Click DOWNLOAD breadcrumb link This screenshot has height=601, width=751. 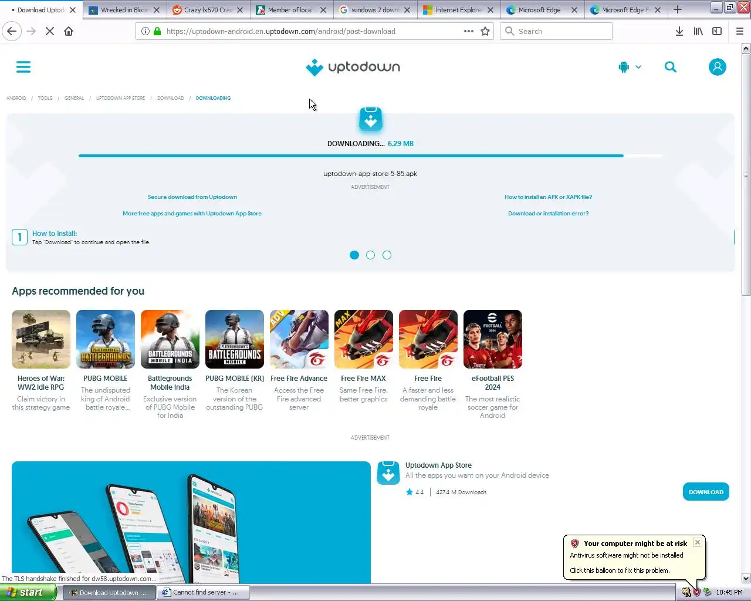coord(170,98)
